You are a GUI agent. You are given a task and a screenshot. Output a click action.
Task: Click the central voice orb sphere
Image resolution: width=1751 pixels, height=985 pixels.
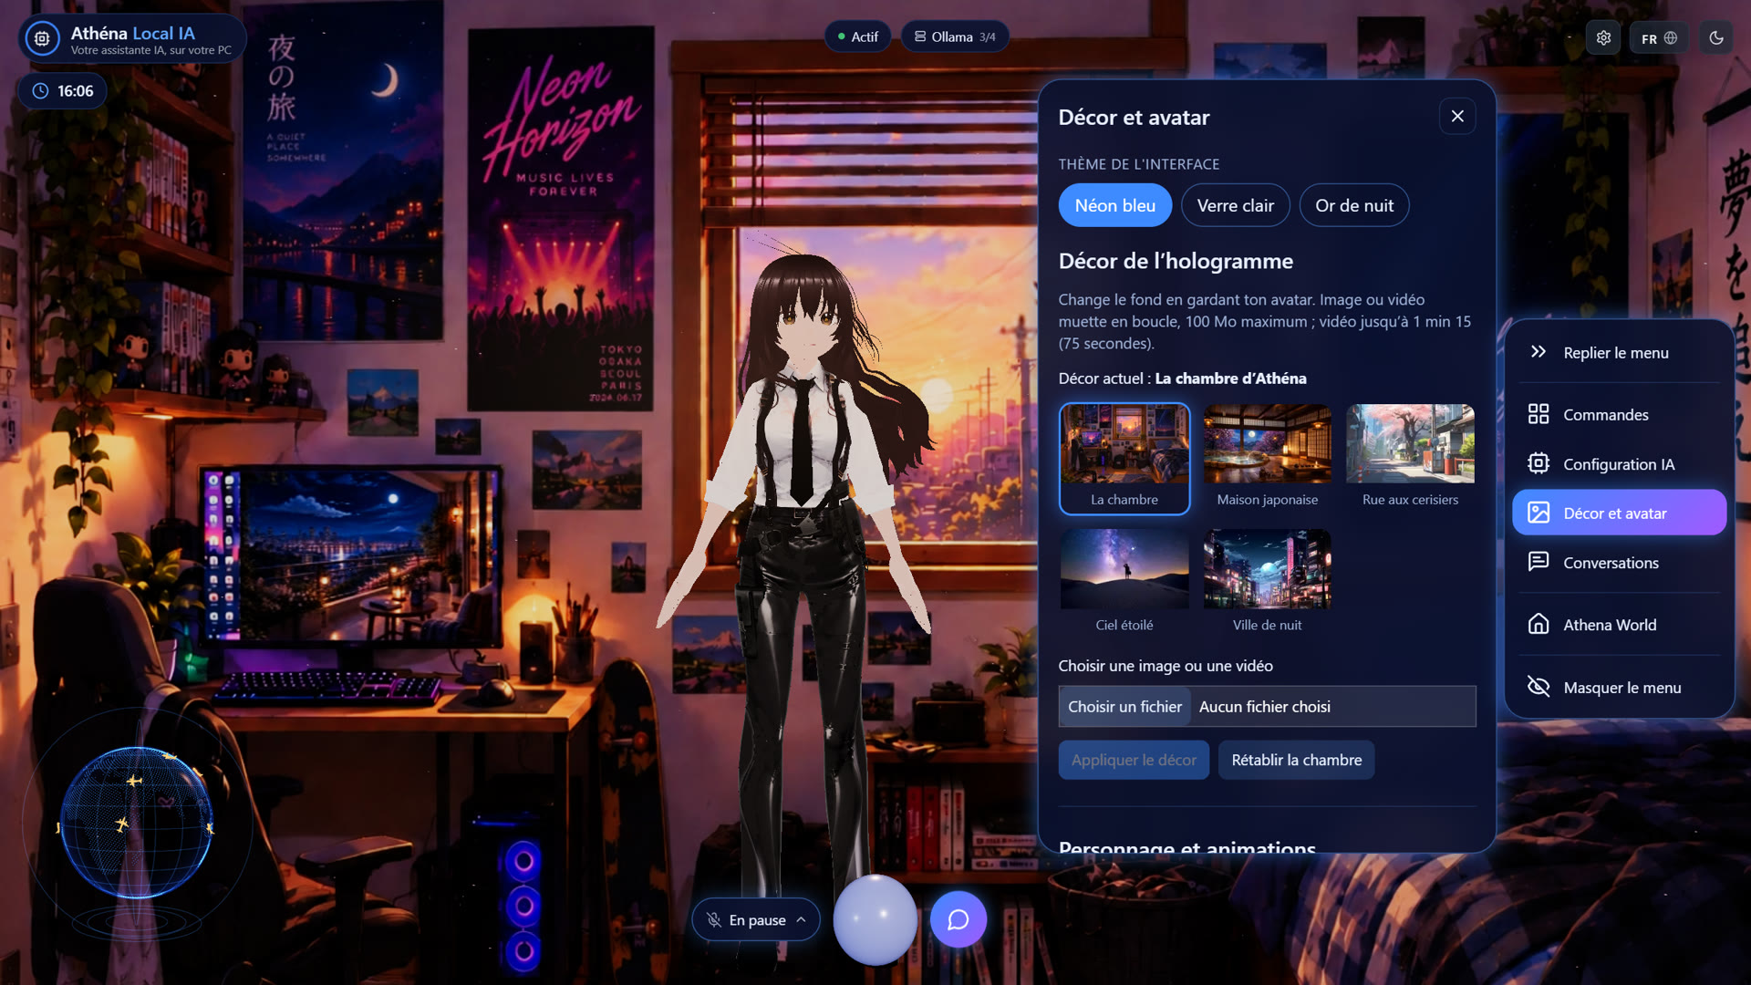875,919
